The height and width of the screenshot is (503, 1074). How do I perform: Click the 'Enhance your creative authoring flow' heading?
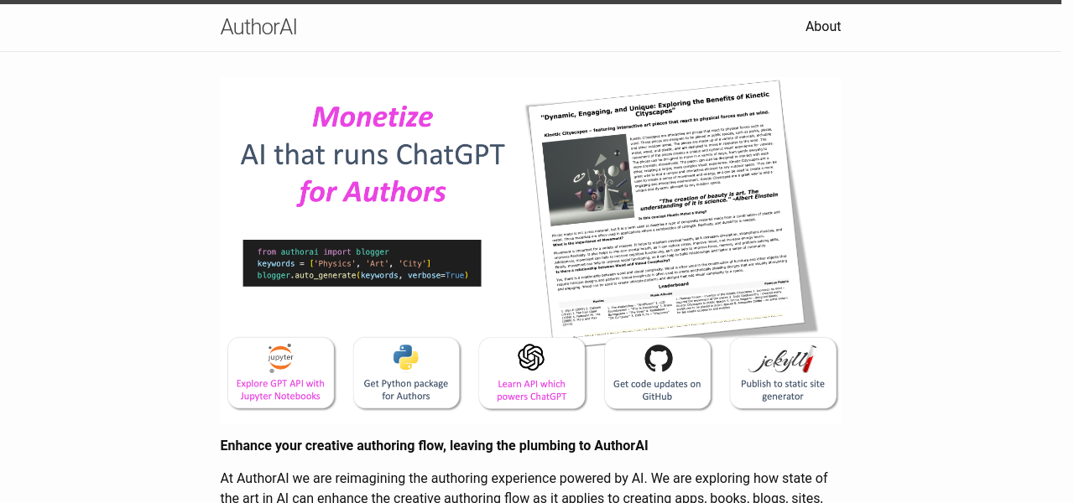tap(434, 446)
